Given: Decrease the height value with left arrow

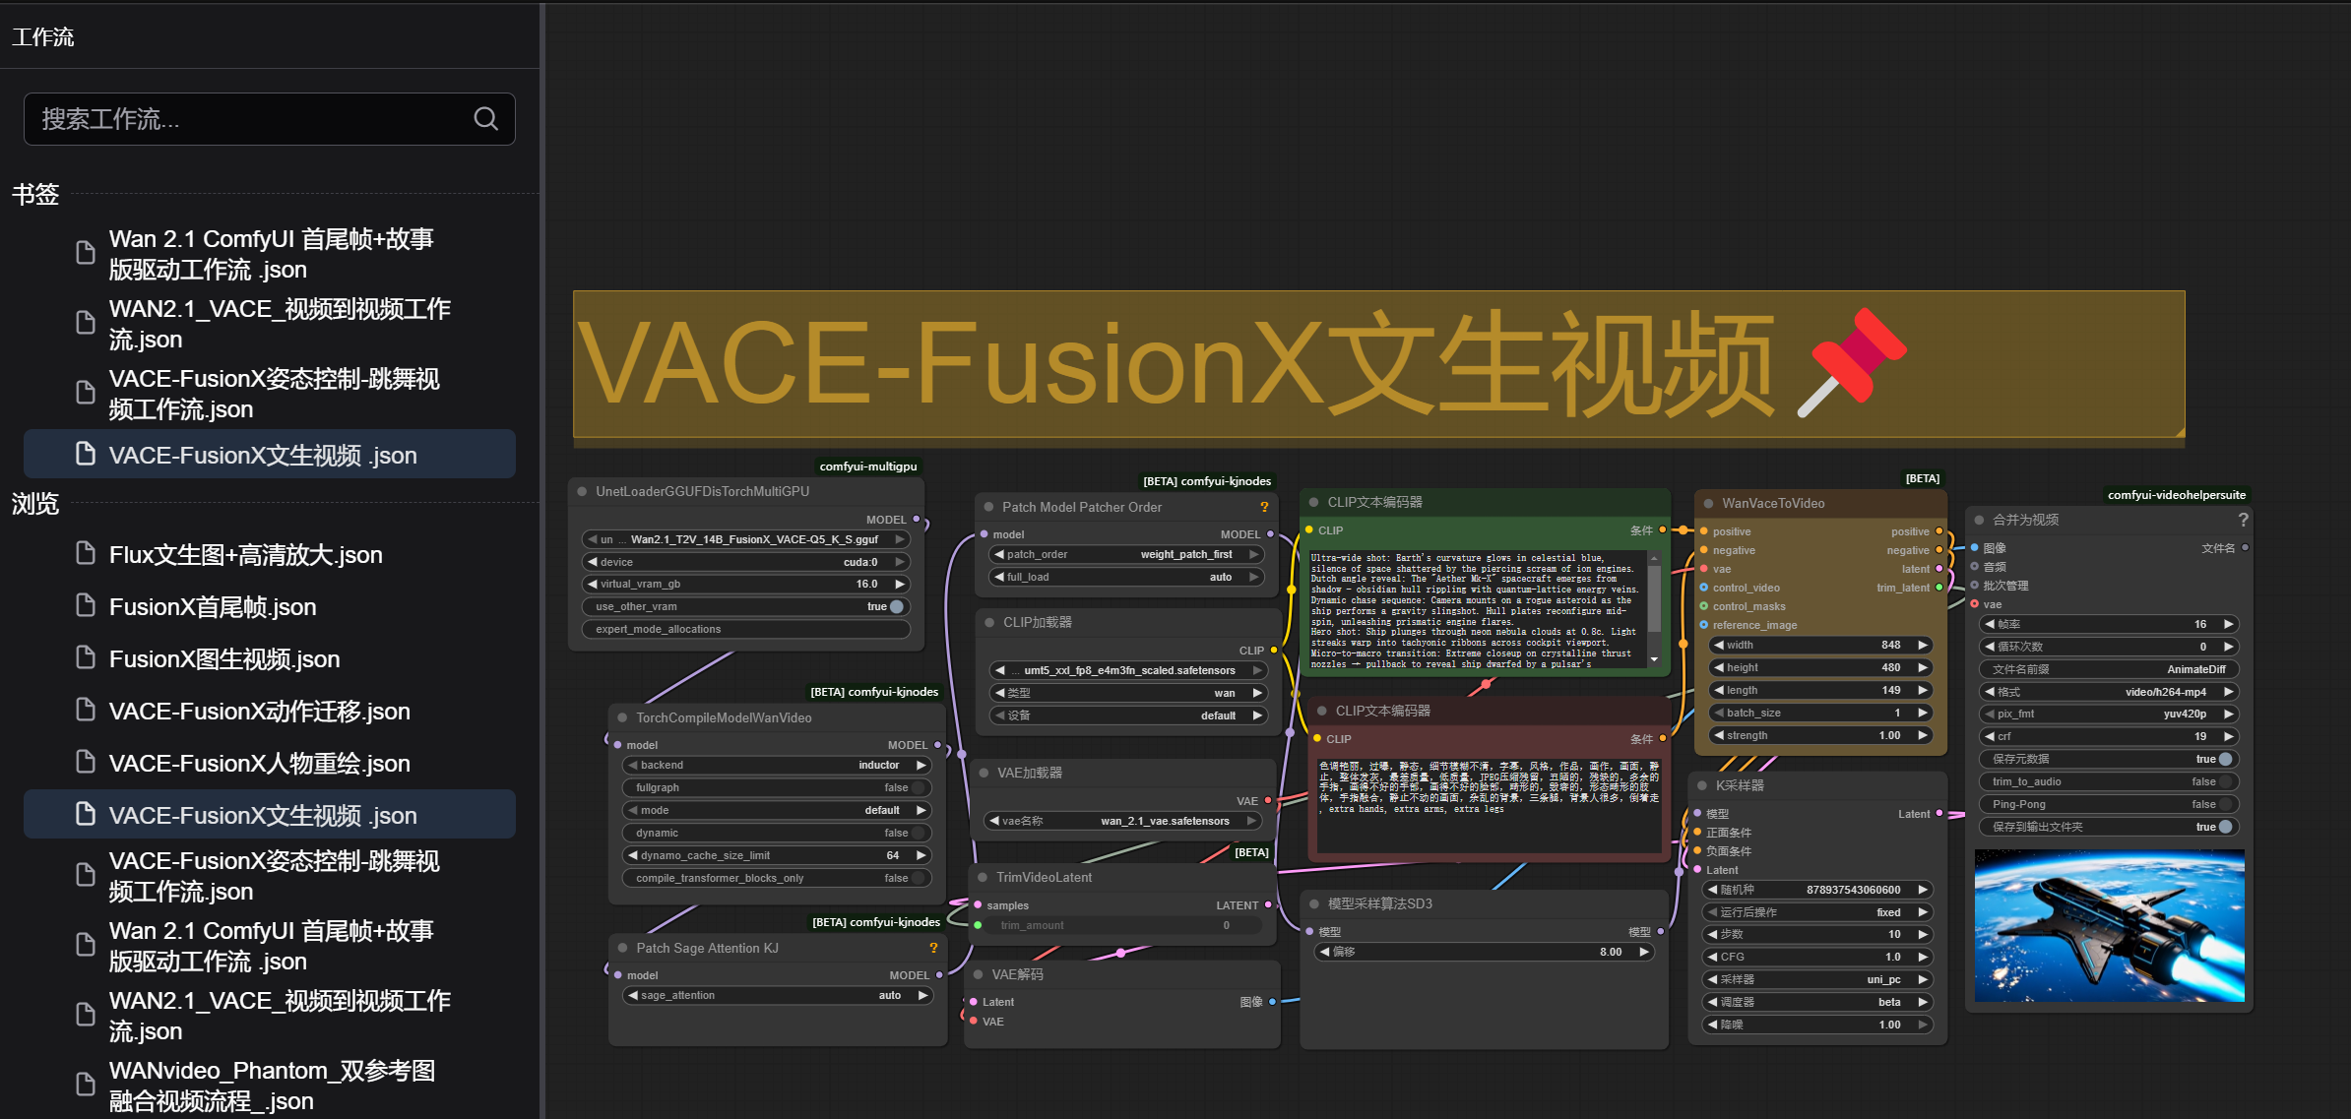Looking at the screenshot, I should [x=1718, y=667].
